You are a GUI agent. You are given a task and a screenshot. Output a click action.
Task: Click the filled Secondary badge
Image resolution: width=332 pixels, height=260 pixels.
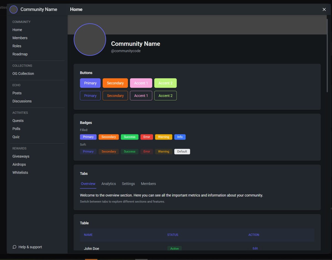click(109, 137)
